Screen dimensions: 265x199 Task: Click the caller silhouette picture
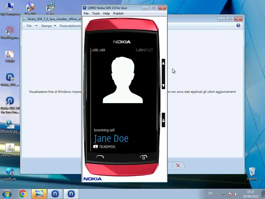123,80
